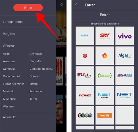Click the red Entrar button
Viewport: 138px width, 132px height.
(x=28, y=8)
